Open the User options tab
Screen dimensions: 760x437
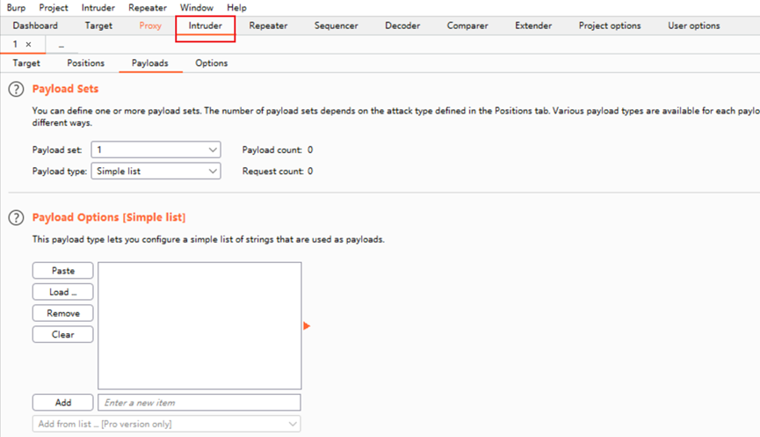pyautogui.click(x=693, y=25)
